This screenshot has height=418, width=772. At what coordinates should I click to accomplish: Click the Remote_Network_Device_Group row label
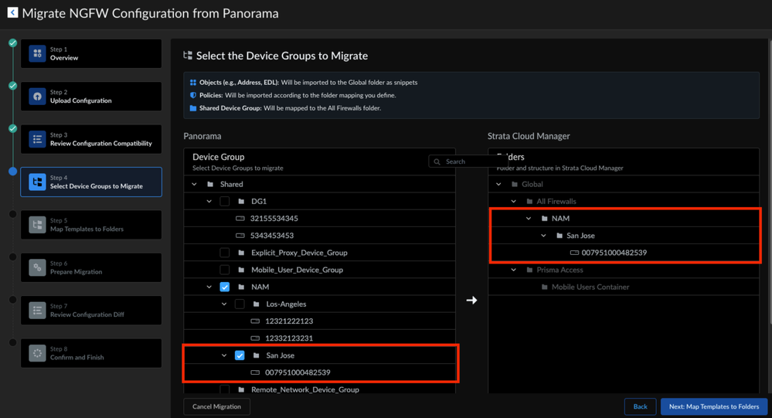[x=305, y=389]
